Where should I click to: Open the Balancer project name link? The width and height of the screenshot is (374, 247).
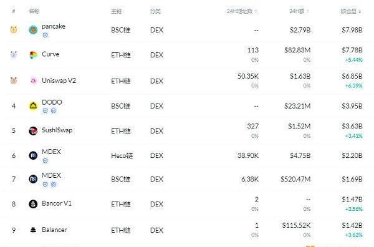point(54,230)
